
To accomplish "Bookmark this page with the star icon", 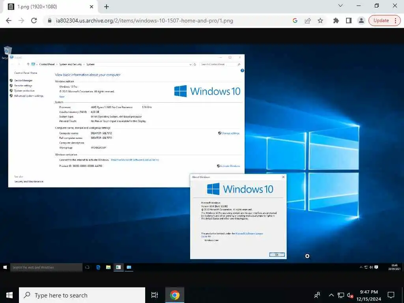I will tap(320, 21).
